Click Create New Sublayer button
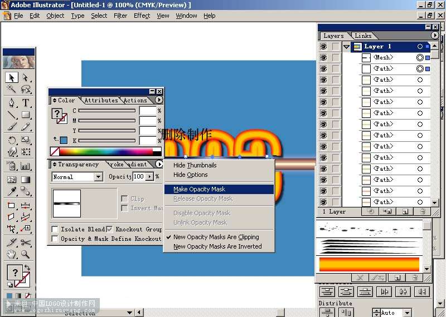 click(387, 211)
